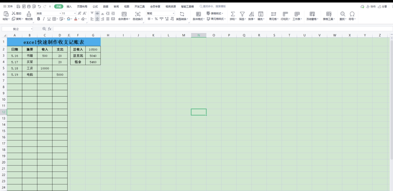Click the AutoSum (求和) sigma icon
Screen dimensions: 393x191
click(233, 14)
